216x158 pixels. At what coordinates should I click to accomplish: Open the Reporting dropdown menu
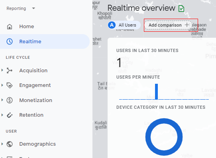click(21, 8)
